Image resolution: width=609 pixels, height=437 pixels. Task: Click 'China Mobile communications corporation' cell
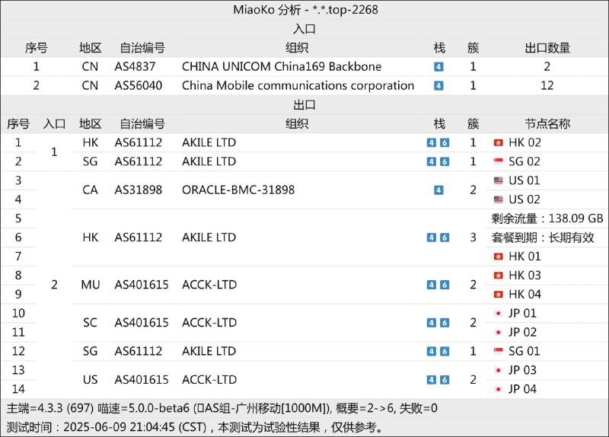pos(298,85)
